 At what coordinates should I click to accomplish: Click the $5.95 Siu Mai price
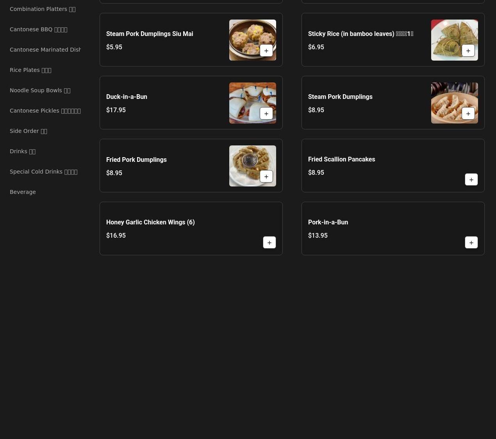point(114,47)
